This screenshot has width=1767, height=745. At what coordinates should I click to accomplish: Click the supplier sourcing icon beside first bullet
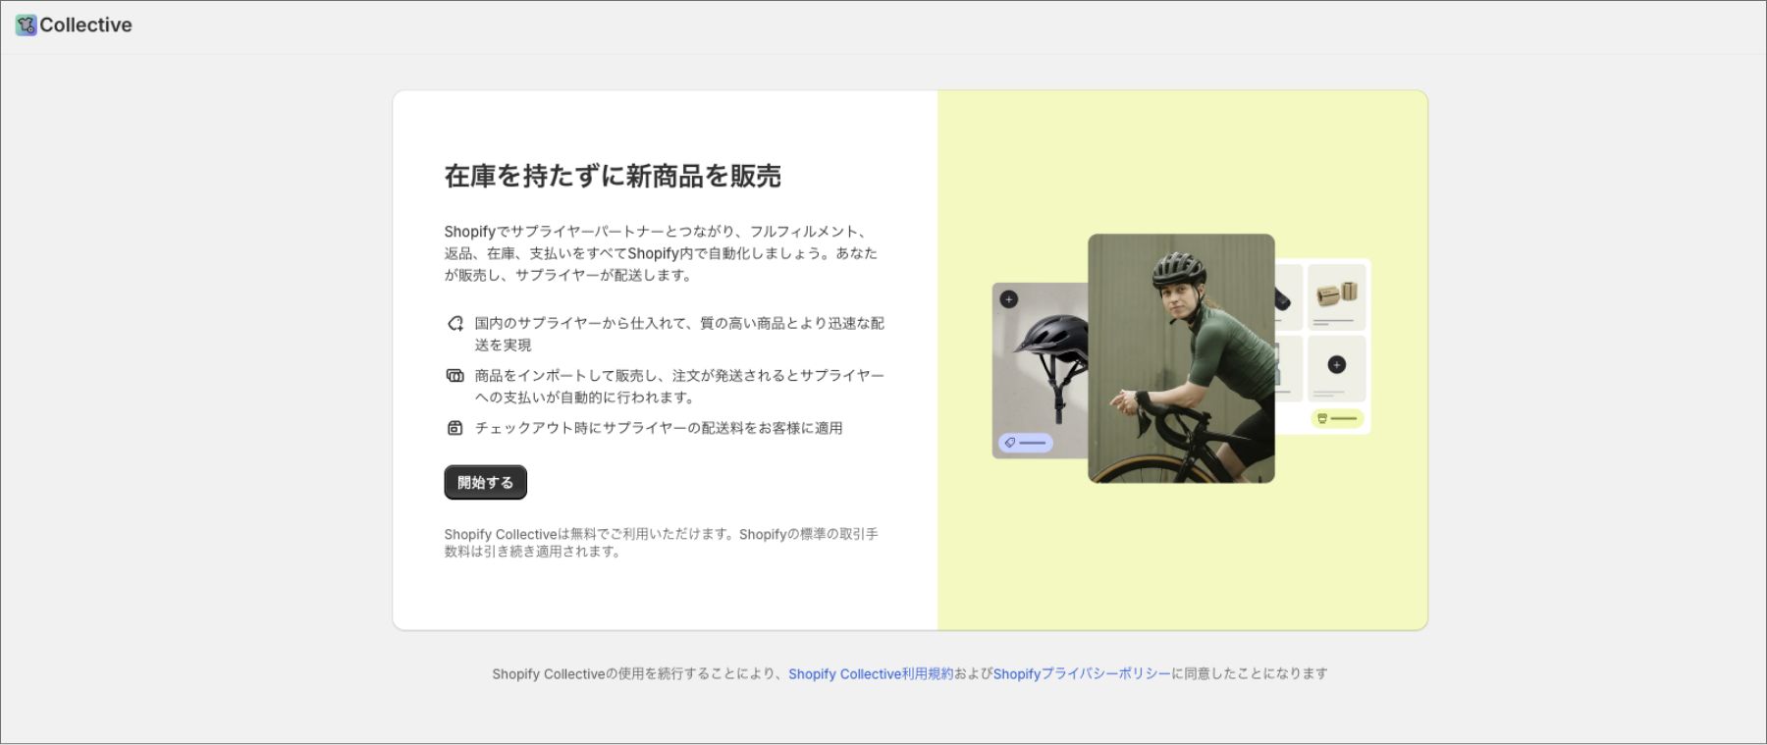455,324
